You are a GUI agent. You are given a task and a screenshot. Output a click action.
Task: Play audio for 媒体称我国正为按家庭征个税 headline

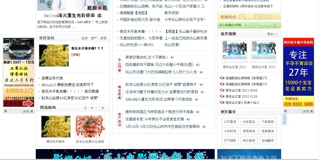[x=198, y=112]
